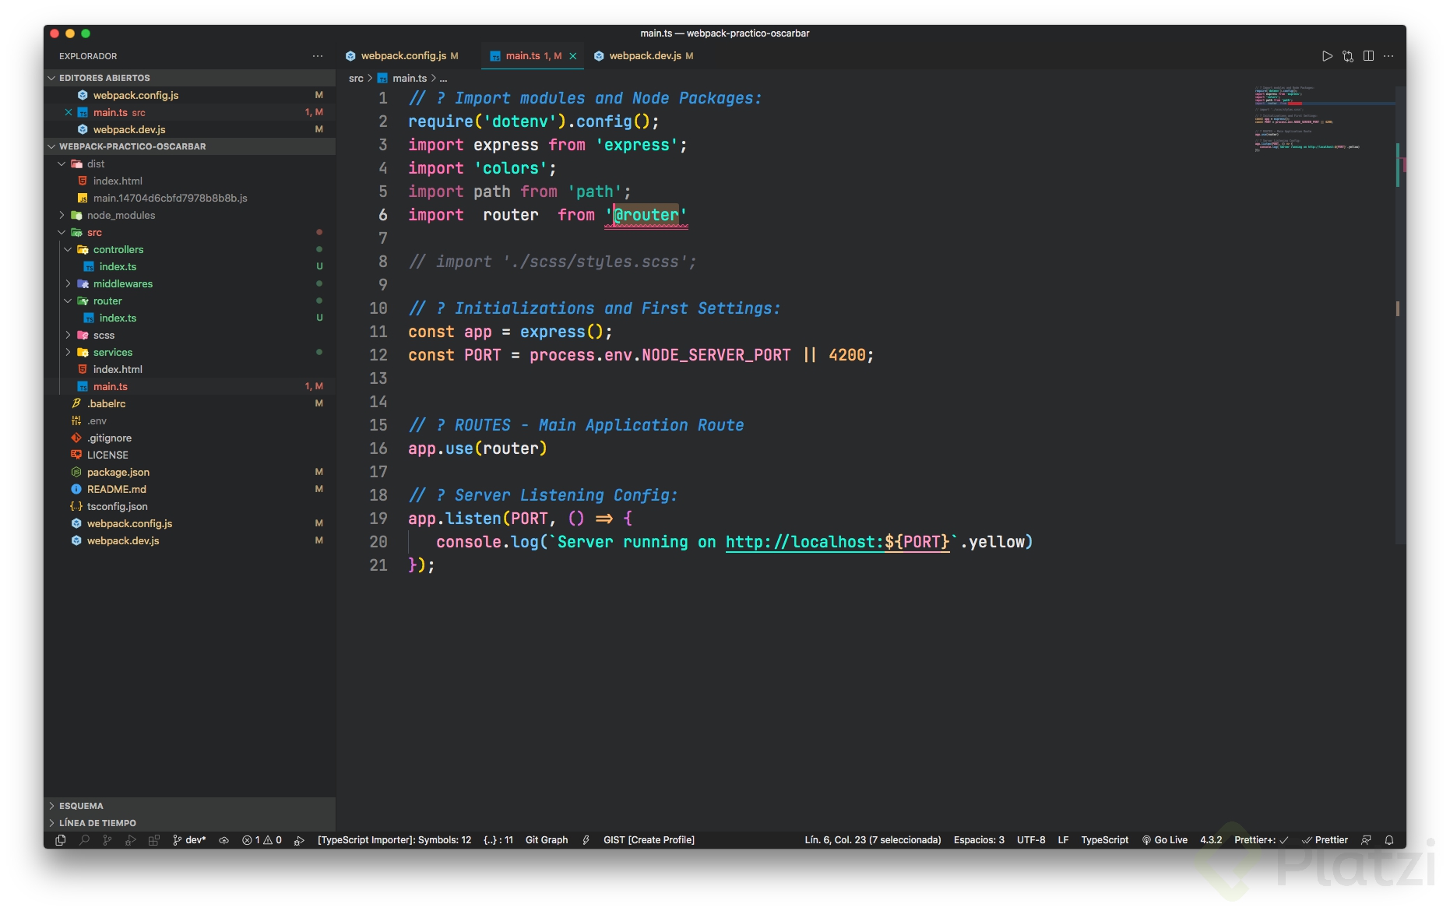Screen dimensions: 1450x911
Task: Click TypeScript Importer Symbols: 12 entry
Action: (394, 840)
